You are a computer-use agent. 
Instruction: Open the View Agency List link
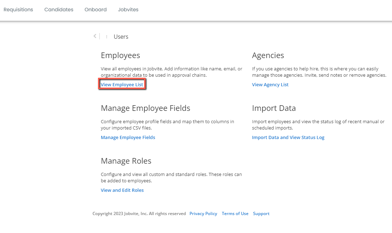[x=270, y=85]
